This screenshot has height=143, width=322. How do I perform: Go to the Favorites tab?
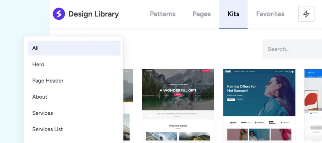click(270, 14)
